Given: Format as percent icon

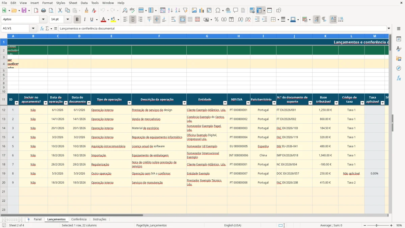Looking at the screenshot, I should coord(216,20).
